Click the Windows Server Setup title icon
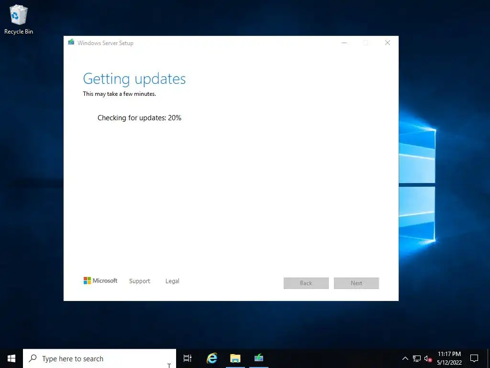Image resolution: width=490 pixels, height=368 pixels. click(x=71, y=42)
